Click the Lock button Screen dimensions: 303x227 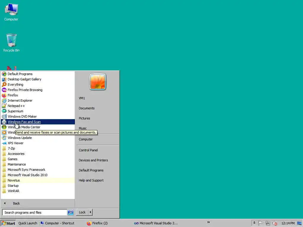[82, 212]
